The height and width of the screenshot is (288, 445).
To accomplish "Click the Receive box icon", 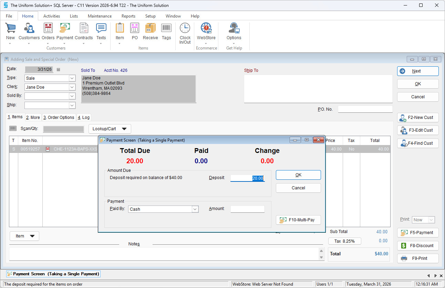I will [150, 29].
